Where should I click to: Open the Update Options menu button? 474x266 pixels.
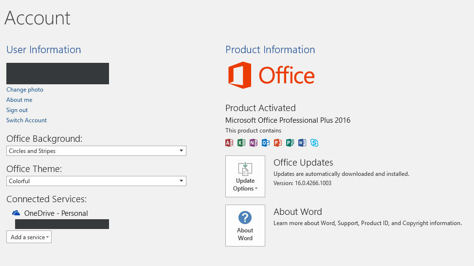pyautogui.click(x=245, y=176)
